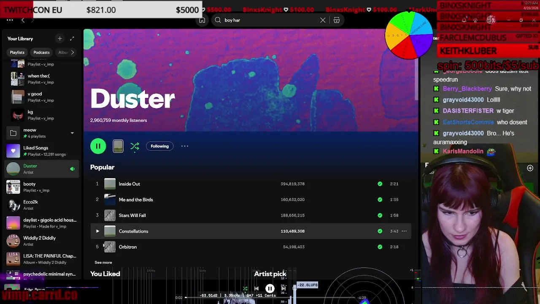
Task: Open Ecco2k artist in library
Action: [41, 205]
